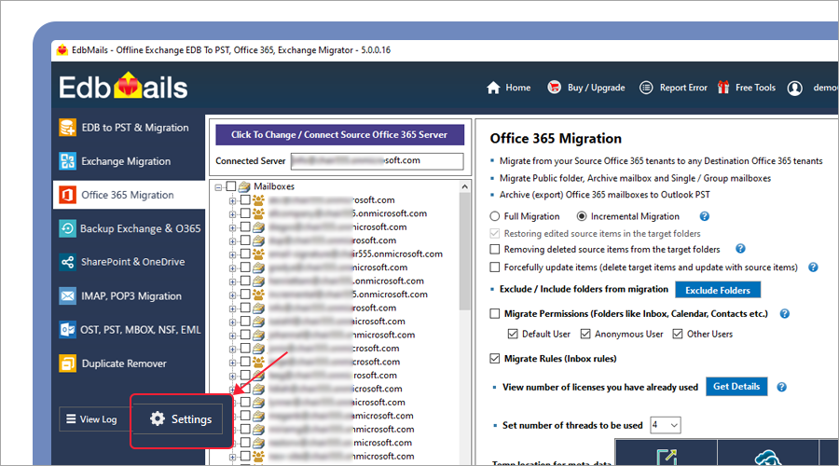839x466 pixels.
Task: Click Buy / Upgrade link
Action: [x=596, y=88]
